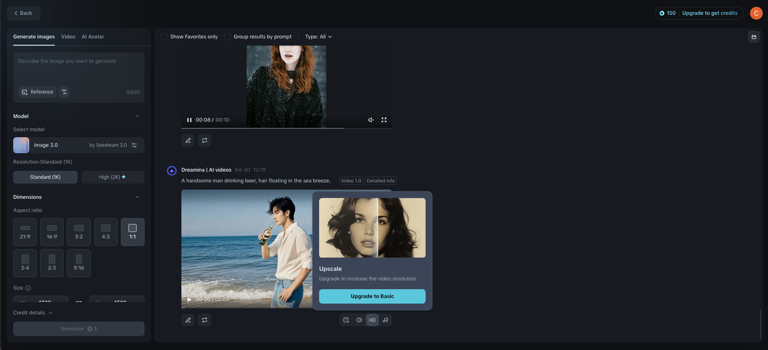The image size is (768, 350).
Task: Click the 150 credits coin indicator
Action: [x=667, y=13]
